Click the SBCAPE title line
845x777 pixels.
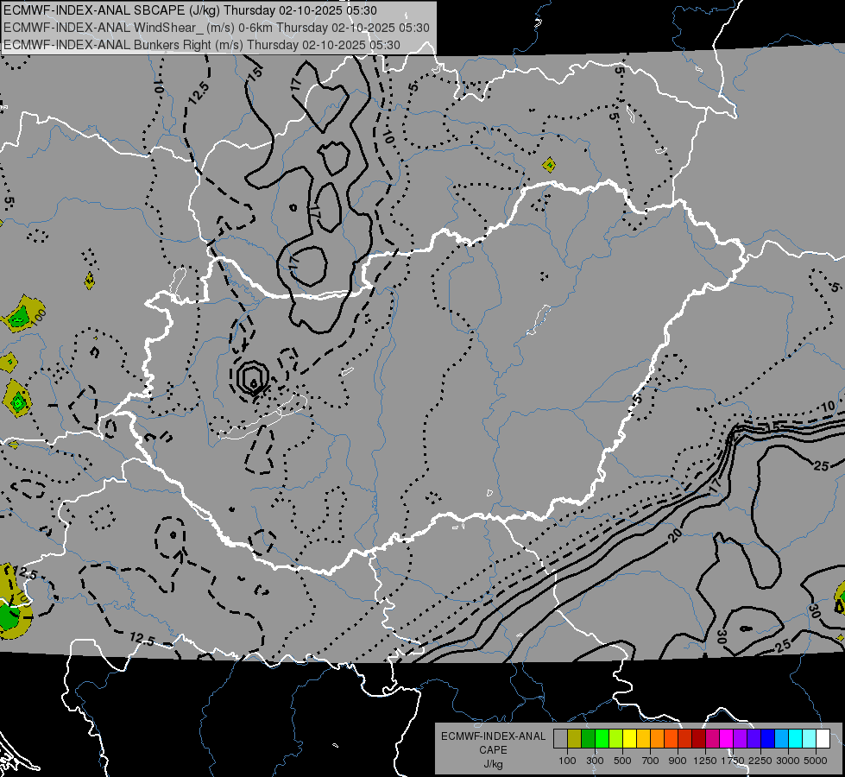[x=190, y=10]
